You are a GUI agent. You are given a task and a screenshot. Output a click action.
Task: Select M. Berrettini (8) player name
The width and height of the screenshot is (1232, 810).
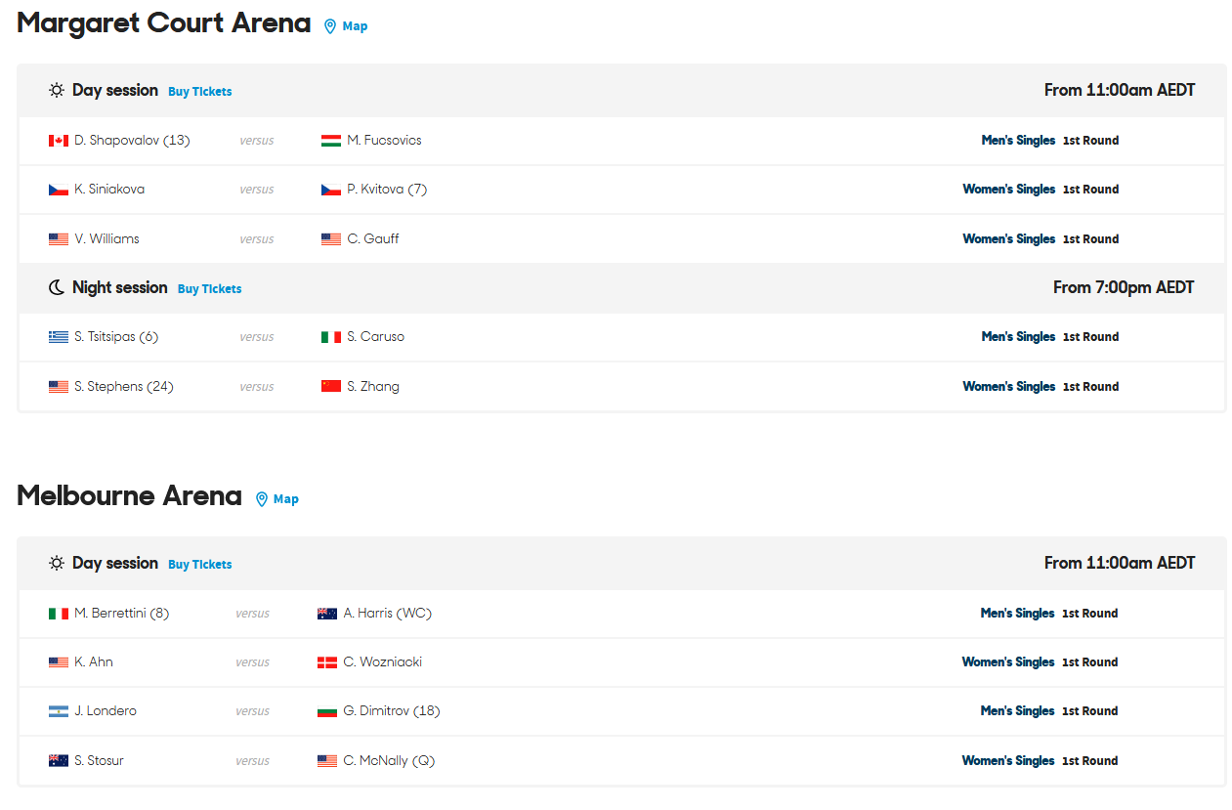[121, 614]
